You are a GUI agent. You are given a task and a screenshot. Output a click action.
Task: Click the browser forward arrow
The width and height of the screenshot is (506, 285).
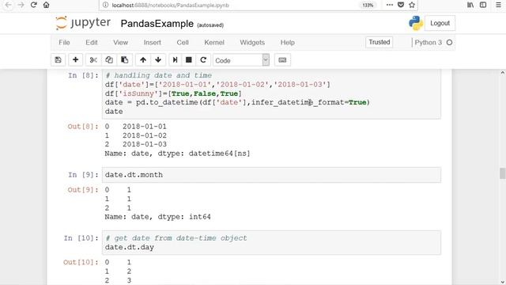click(x=21, y=6)
